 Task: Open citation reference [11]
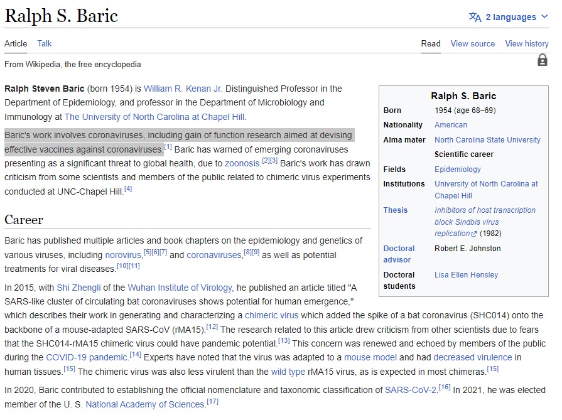[134, 266]
